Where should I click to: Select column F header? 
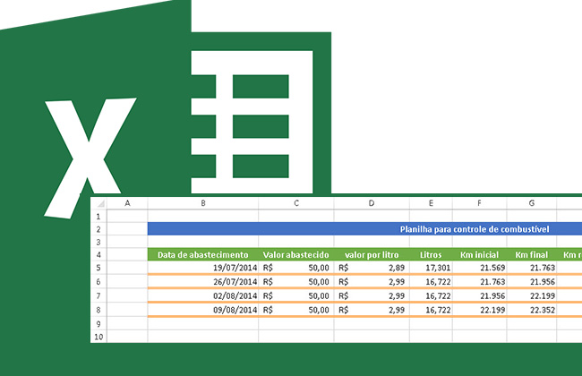coord(480,203)
